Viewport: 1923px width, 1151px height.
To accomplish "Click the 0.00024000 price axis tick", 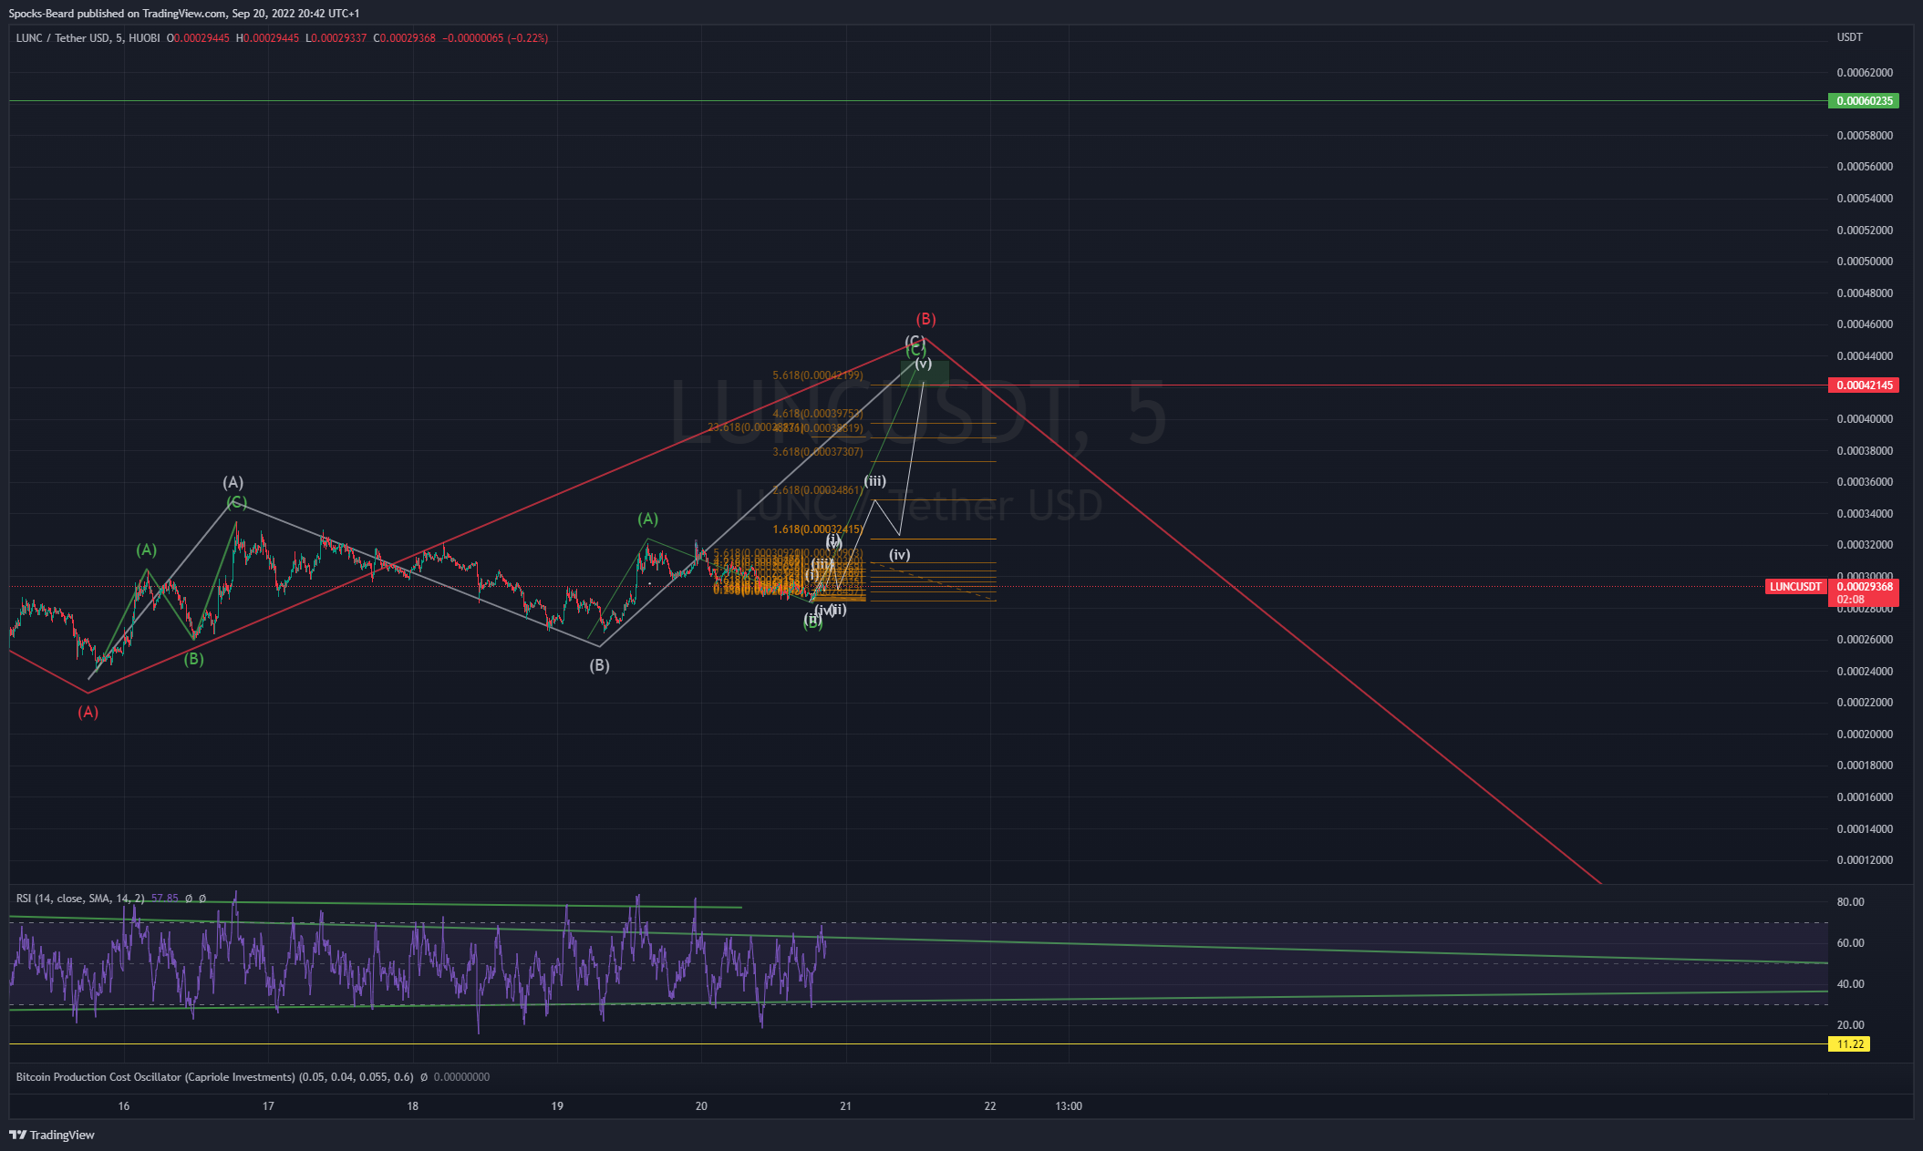I will coord(1865,672).
